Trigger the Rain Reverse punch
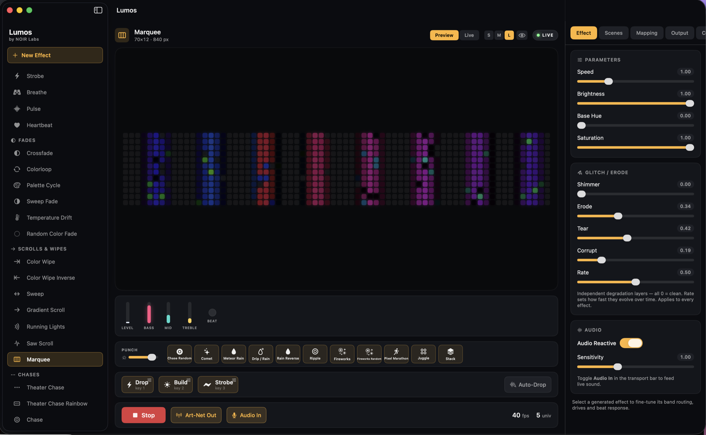Image resolution: width=706 pixels, height=435 pixels. 288,354
